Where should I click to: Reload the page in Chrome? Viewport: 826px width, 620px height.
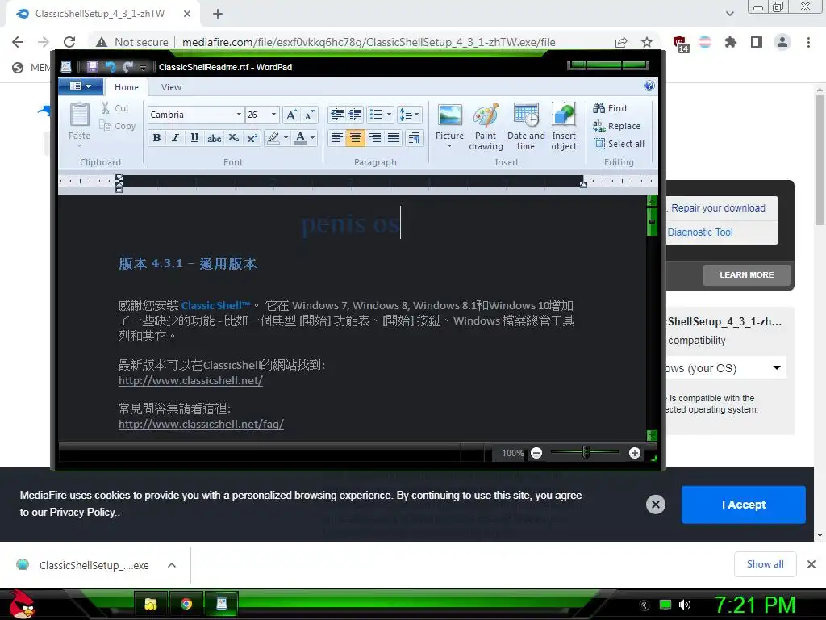pyautogui.click(x=69, y=42)
